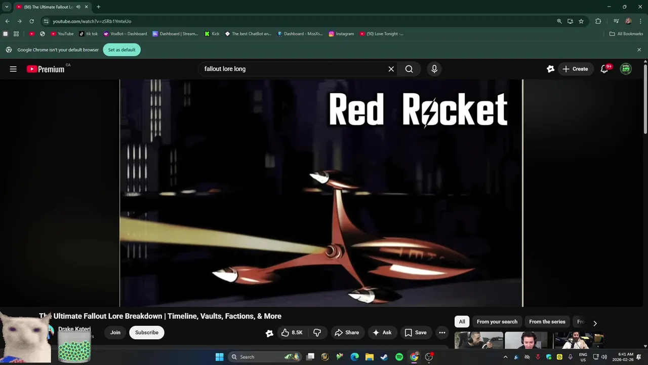Ask about this video
648x365 pixels.
click(382, 333)
